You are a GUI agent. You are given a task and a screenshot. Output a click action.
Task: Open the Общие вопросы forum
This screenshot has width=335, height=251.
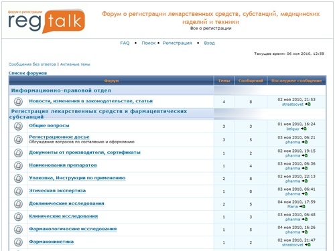[x=49, y=126]
